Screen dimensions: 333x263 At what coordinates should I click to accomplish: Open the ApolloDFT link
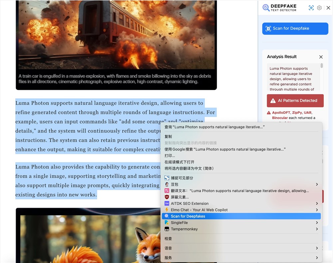click(281, 113)
